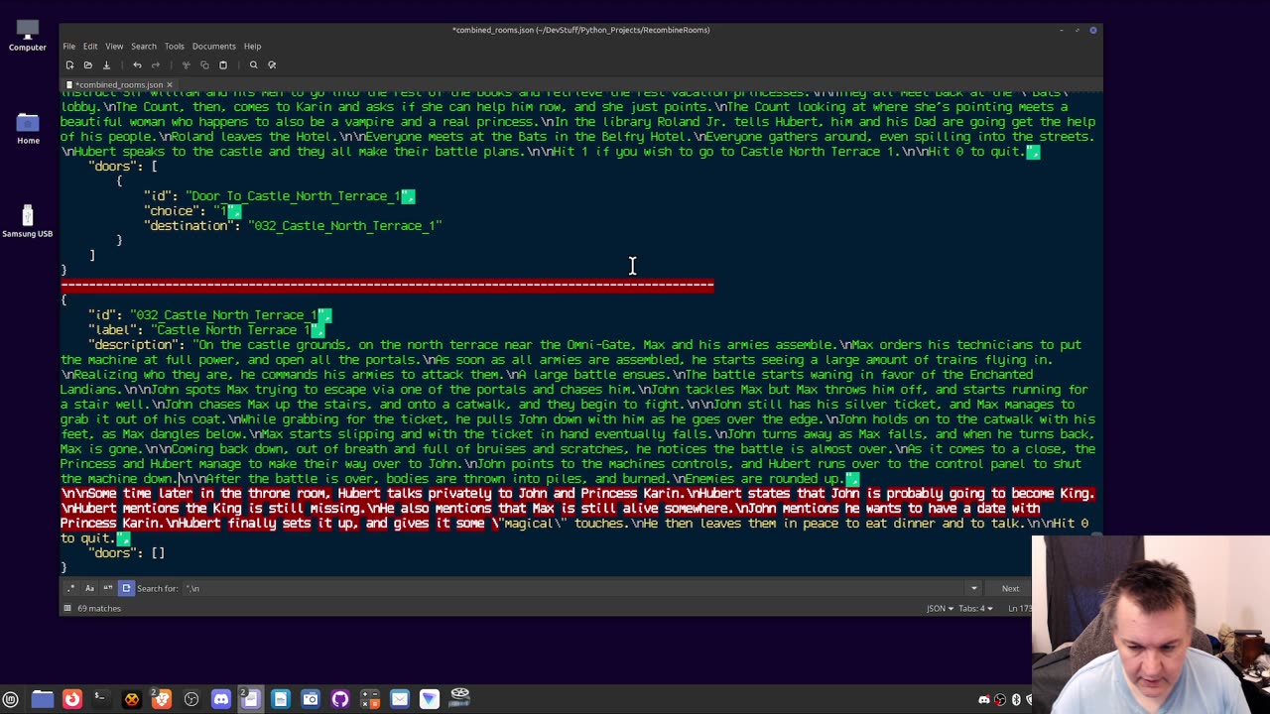
Task: Open GitHub Desktop from the taskbar
Action: point(340,699)
